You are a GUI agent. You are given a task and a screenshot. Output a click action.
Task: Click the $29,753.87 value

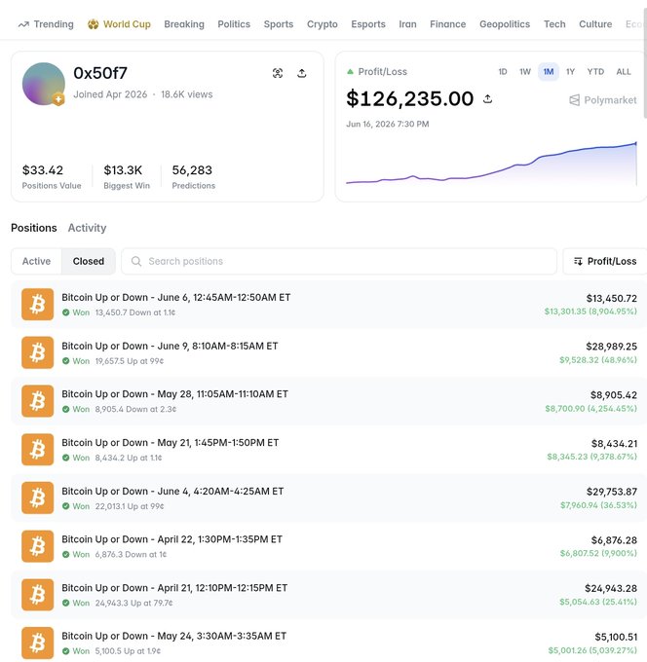coord(612,492)
